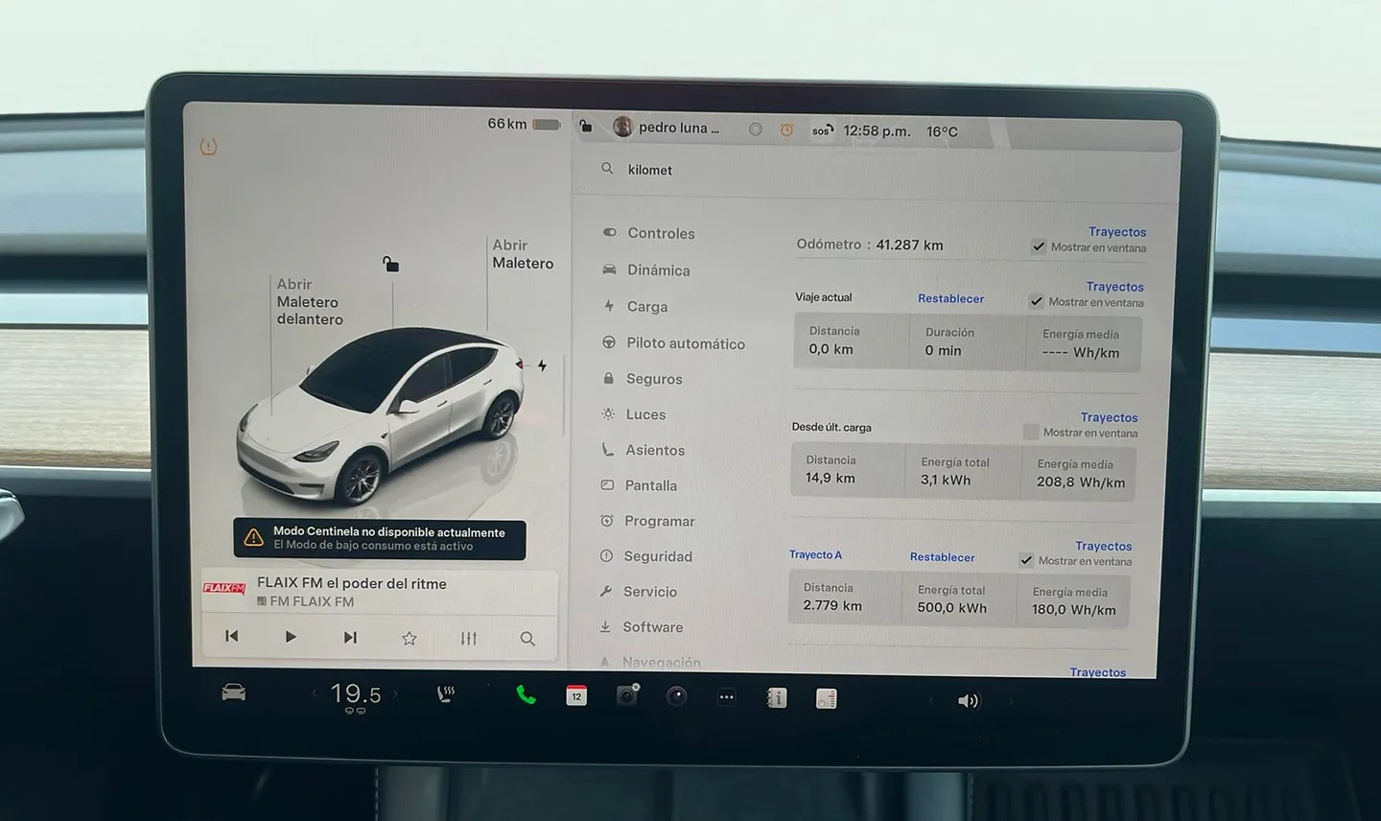
Task: Open the Piloto automático menu
Action: pos(685,343)
